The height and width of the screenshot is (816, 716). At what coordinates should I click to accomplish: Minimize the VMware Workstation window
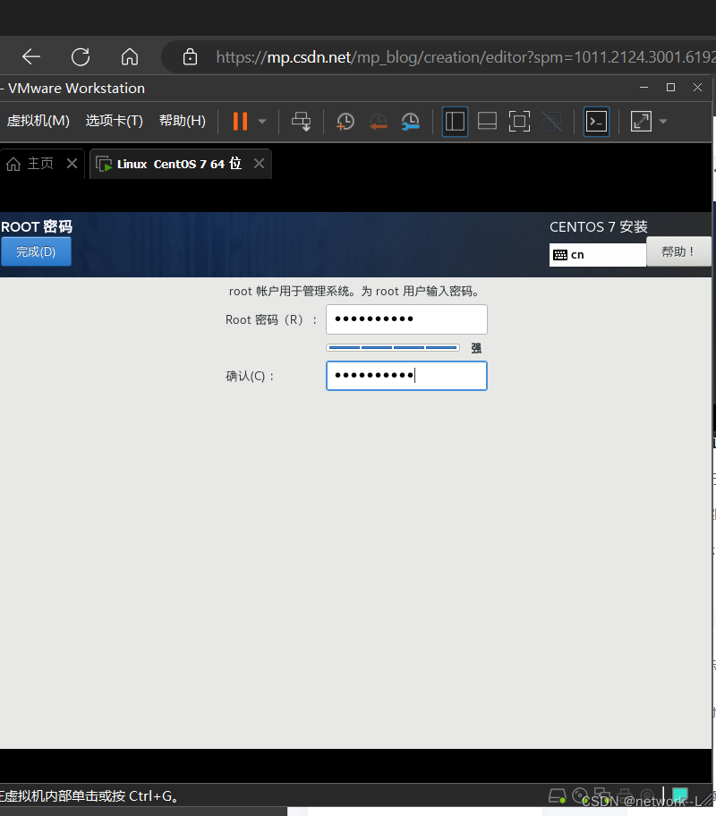(x=644, y=88)
